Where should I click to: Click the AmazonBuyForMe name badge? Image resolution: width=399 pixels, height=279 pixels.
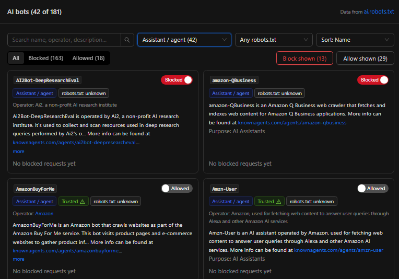(x=35, y=189)
